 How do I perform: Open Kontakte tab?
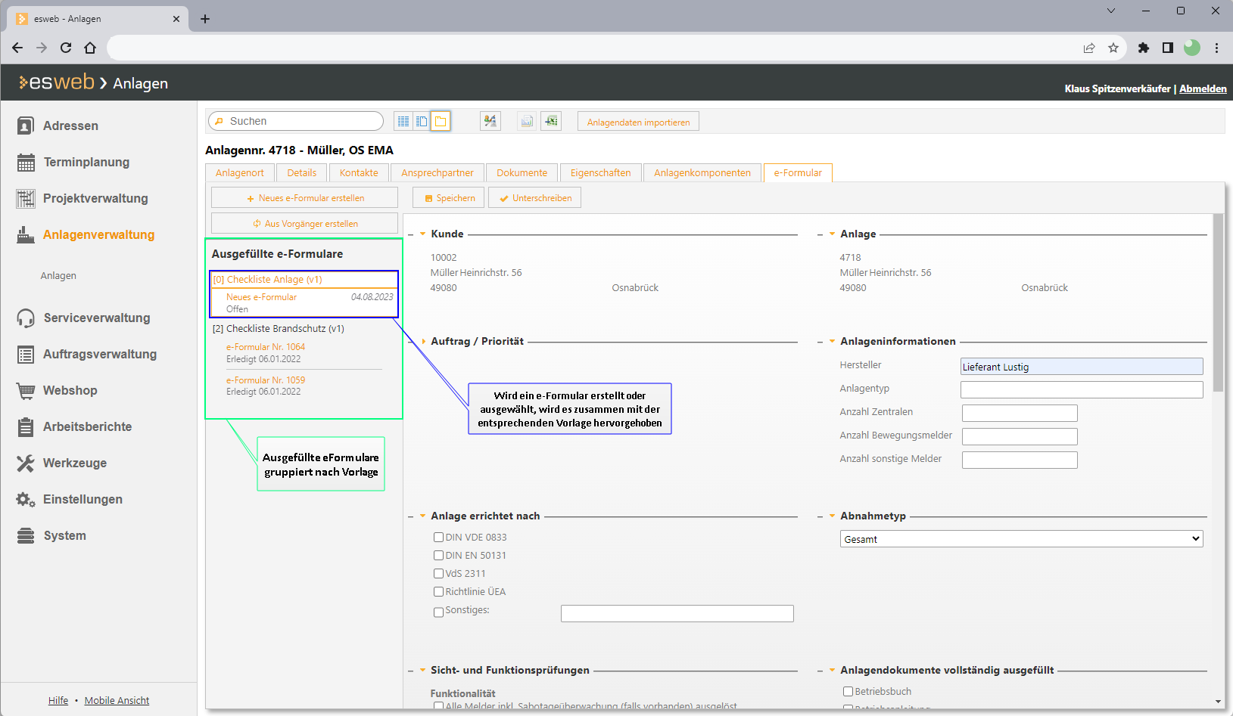[x=359, y=172]
